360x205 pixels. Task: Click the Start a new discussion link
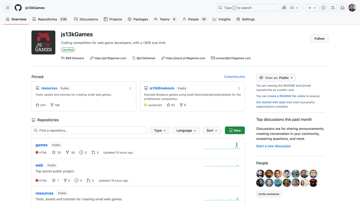[273, 146]
